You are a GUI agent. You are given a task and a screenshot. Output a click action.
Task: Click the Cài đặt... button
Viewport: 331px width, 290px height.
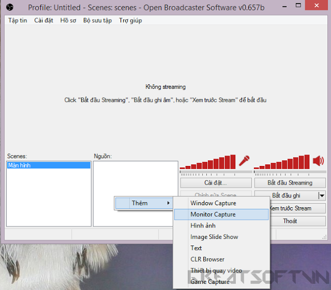[216, 183]
